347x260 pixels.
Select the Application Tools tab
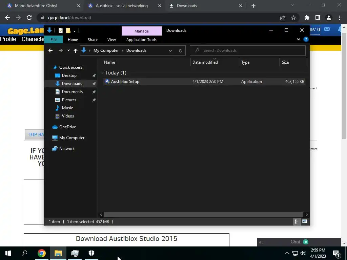(141, 40)
